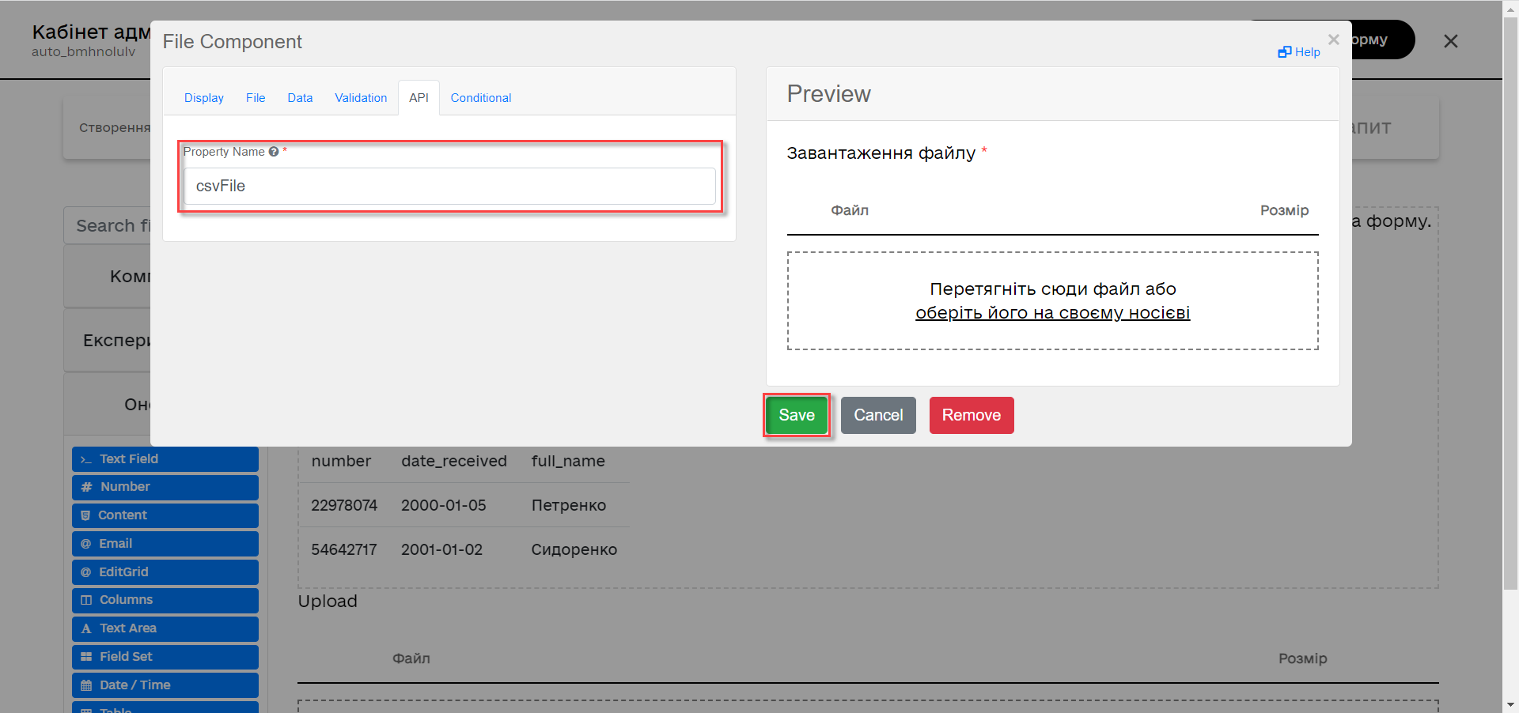Click the Розмір header in Preview
Image resolution: width=1519 pixels, height=713 pixels.
1284,210
